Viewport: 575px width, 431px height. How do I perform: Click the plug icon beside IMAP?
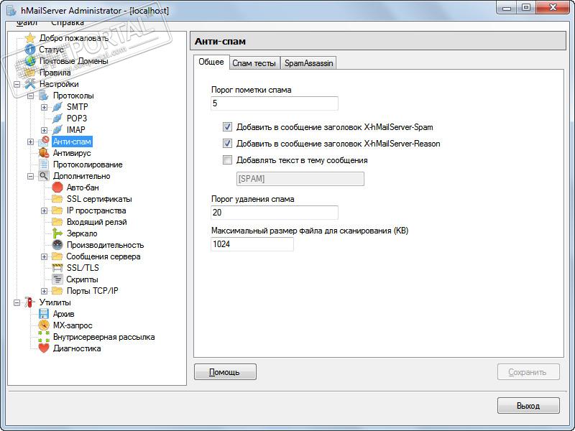click(57, 130)
